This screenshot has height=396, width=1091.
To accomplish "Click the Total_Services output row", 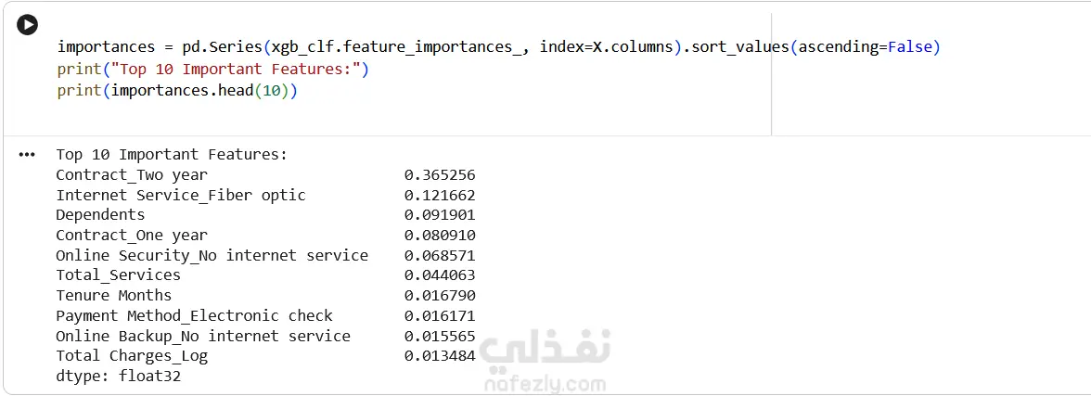I will click(x=118, y=275).
